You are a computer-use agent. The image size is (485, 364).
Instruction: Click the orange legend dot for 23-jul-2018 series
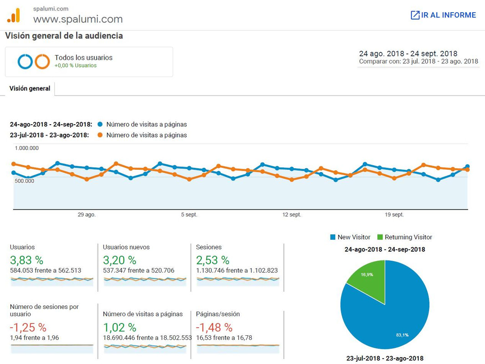click(100, 135)
